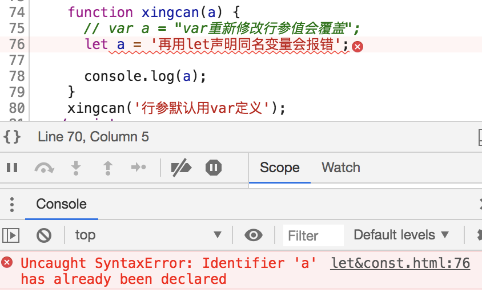Click the console Filter input field
The height and width of the screenshot is (293, 482).
(314, 235)
